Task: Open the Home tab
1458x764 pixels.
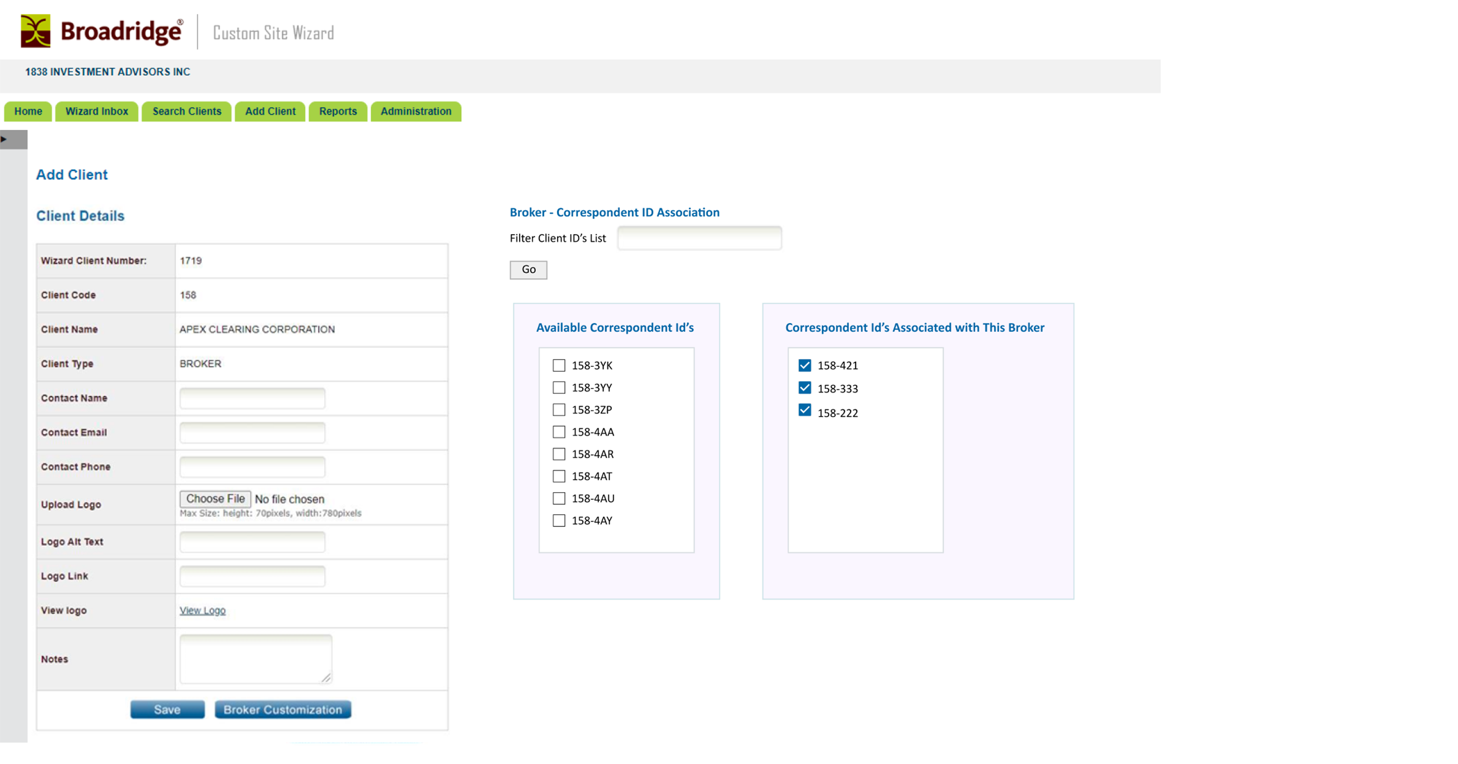Action: [x=28, y=111]
